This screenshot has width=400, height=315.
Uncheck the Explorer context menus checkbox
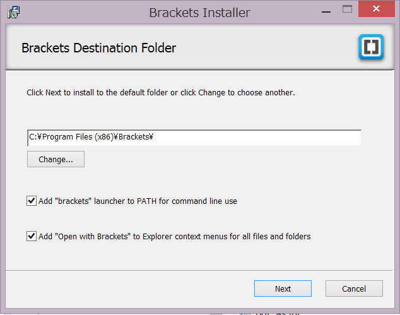point(32,236)
